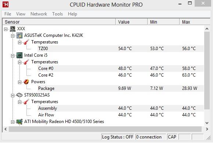Click the flame icon next to Powers
Screen dimensions: 213x144
(x=26, y=82)
